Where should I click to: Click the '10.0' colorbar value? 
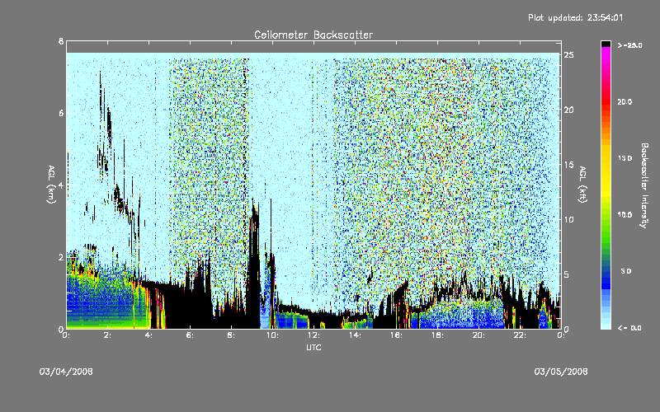[625, 214]
